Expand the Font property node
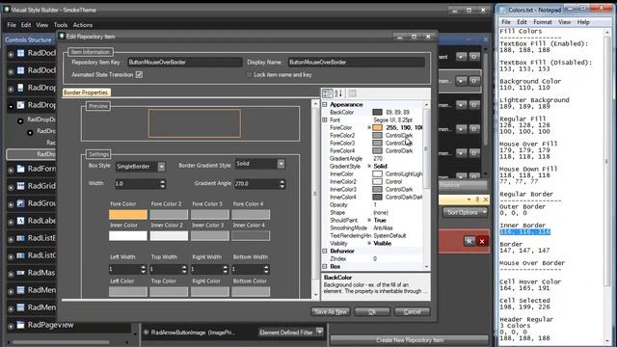This screenshot has width=617, height=347. (325, 120)
